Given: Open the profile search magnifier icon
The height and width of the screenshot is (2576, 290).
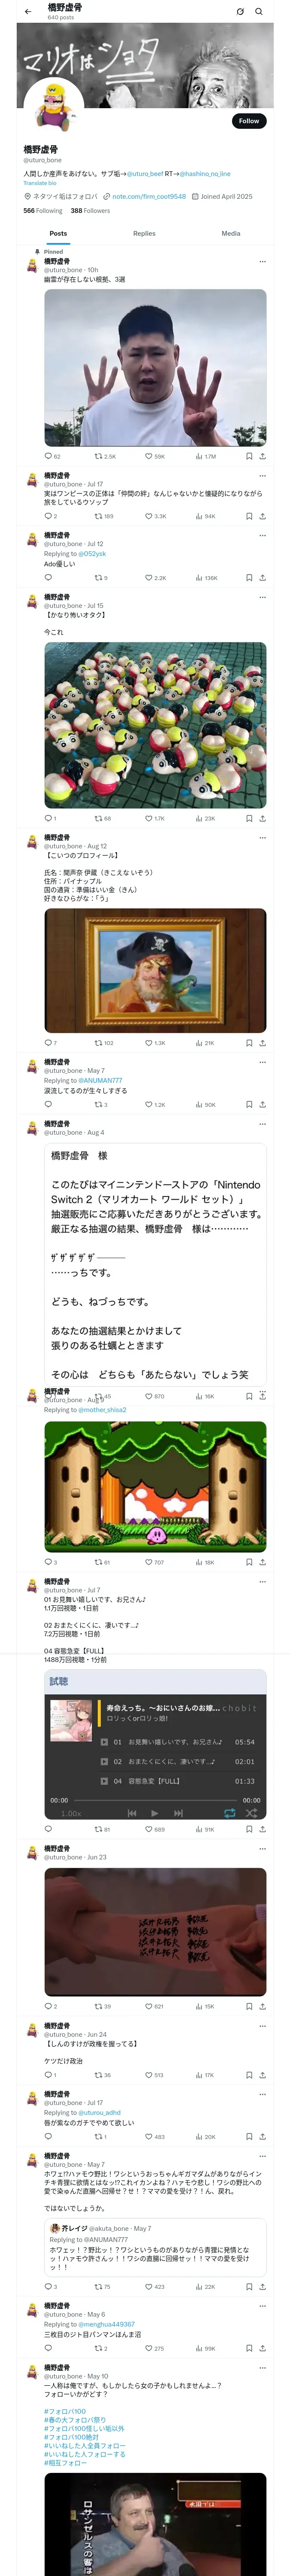Looking at the screenshot, I should [x=259, y=12].
